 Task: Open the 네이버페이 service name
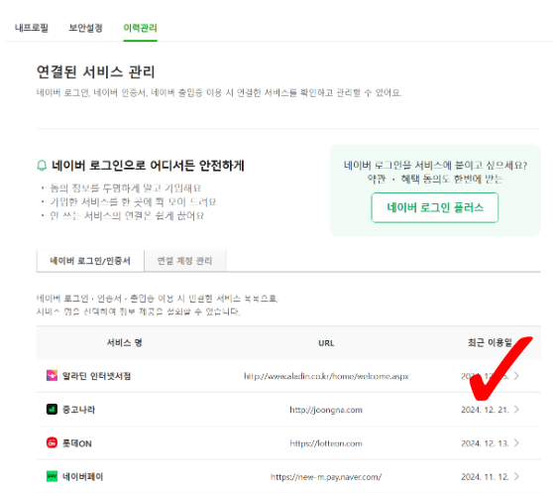82,477
